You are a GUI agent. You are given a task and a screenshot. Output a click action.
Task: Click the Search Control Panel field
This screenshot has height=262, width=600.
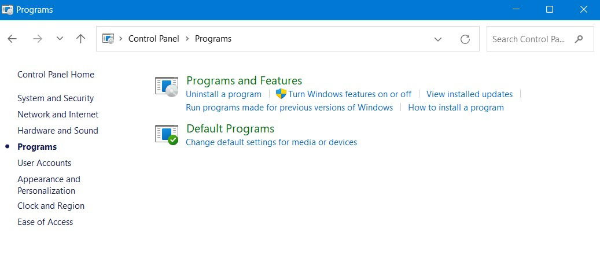[540, 39]
